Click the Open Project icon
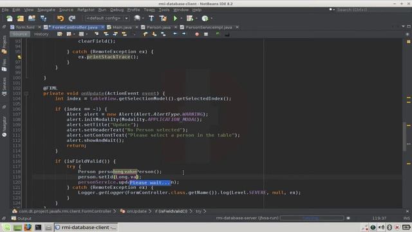Viewport: 412px width, 232px height. coord(32,18)
